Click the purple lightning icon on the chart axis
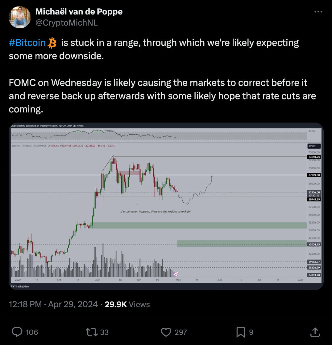Image resolution: width=332 pixels, height=345 pixels. click(176, 274)
